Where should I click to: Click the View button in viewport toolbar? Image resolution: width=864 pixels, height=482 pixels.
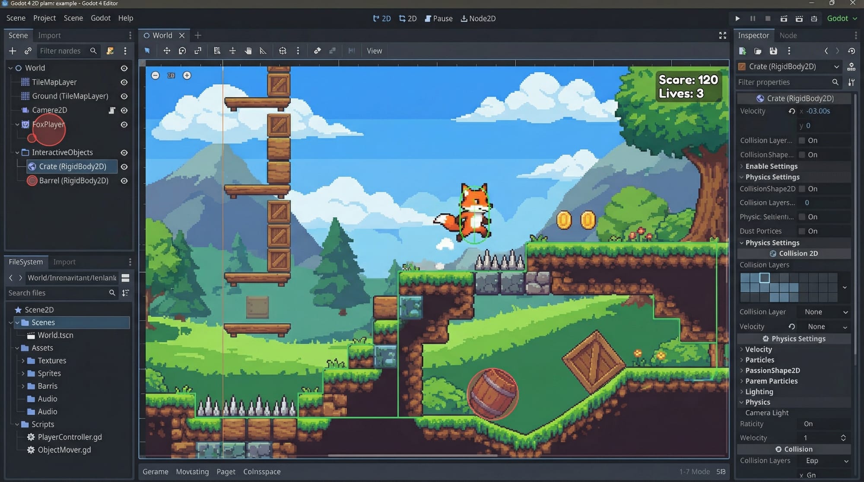click(374, 51)
